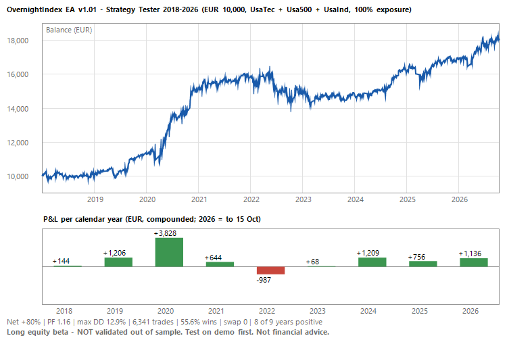
Task: Click the '55.6% wins' statistic
Action: pyautogui.click(x=199, y=322)
